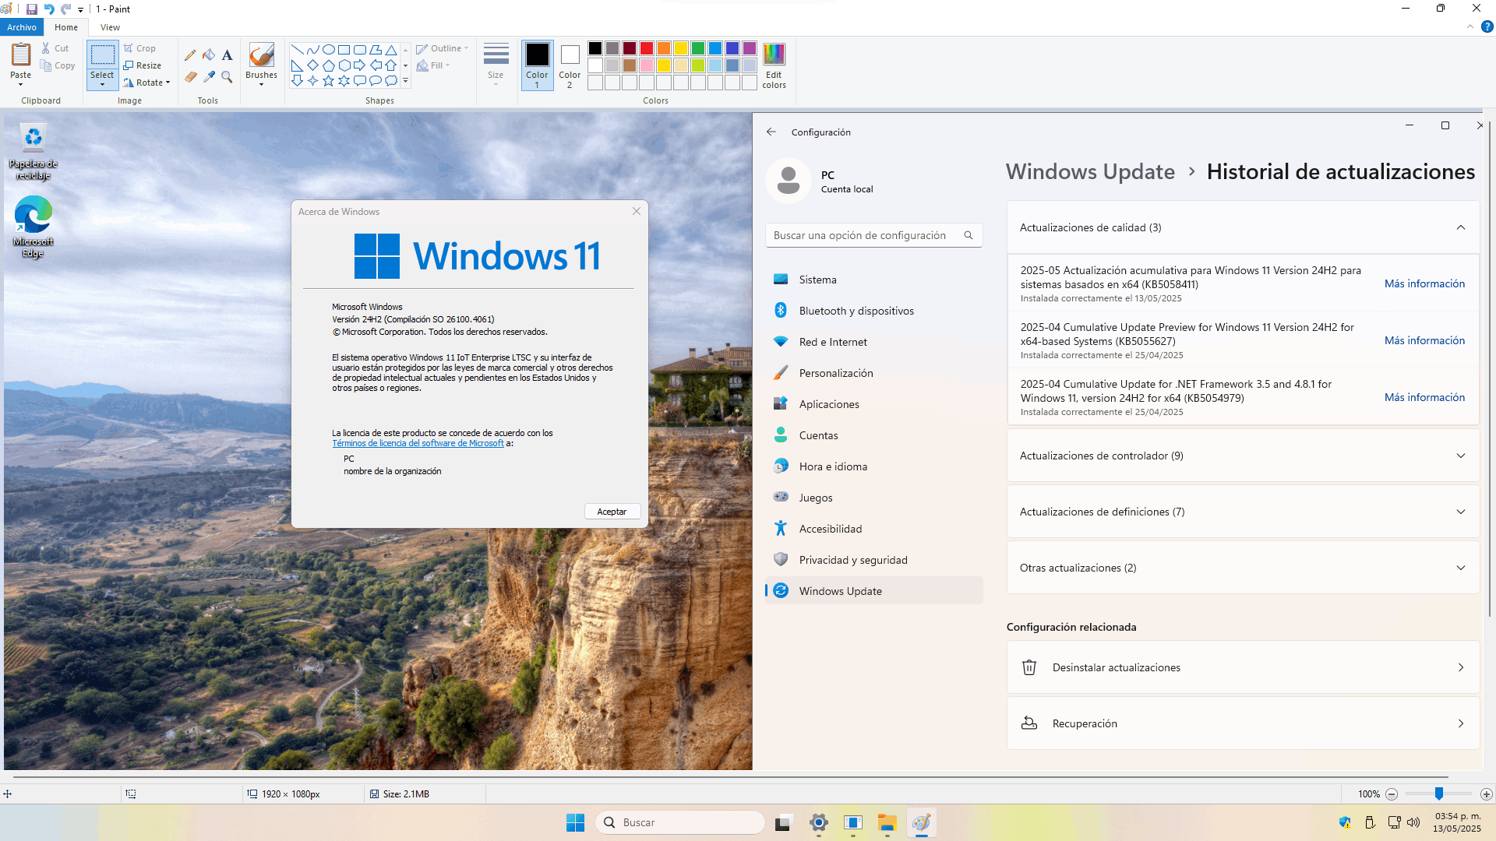
Task: Click zoom out minus button in status bar
Action: pyautogui.click(x=1392, y=794)
